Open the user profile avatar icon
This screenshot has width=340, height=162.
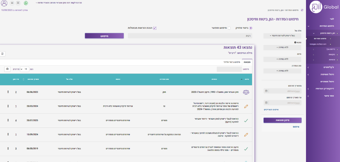[x=4, y=3]
